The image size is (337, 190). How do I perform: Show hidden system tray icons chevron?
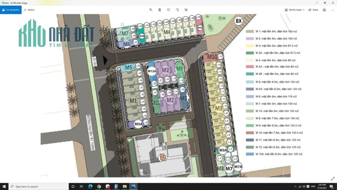coord(295,186)
